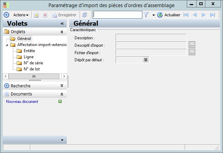Image resolution: width=223 pixels, height=153 pixels.
Task: Go to the last record
Action: point(212,15)
